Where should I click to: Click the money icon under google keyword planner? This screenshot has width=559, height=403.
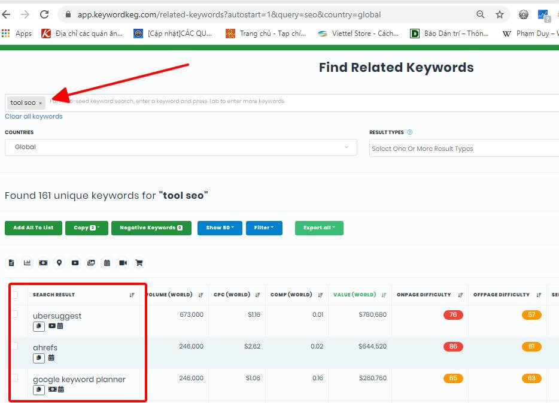(53, 389)
